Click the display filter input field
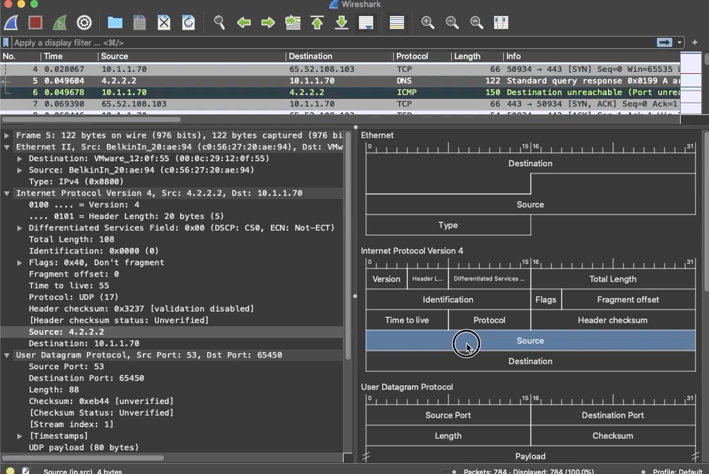The image size is (709, 474). tap(333, 42)
